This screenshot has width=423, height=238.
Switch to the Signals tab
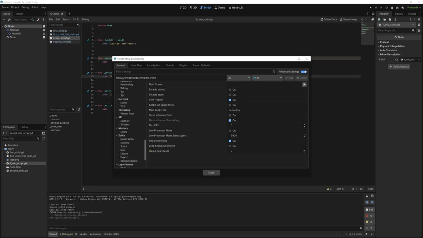[x=399, y=14]
